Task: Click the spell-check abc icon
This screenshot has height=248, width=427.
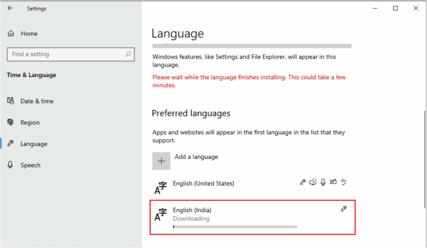Action: [x=344, y=182]
